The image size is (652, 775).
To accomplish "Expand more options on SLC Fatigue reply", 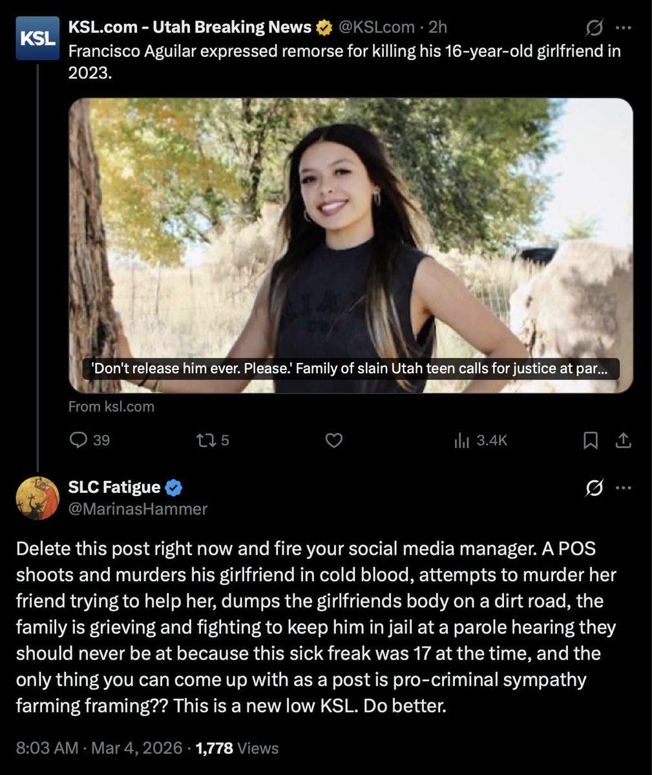I will click(623, 488).
